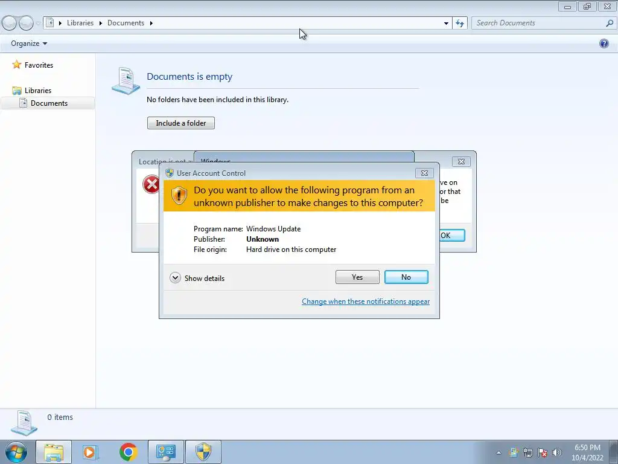The image size is (618, 464).
Task: Open Windows Explorer from the taskbar
Action: [54, 452]
